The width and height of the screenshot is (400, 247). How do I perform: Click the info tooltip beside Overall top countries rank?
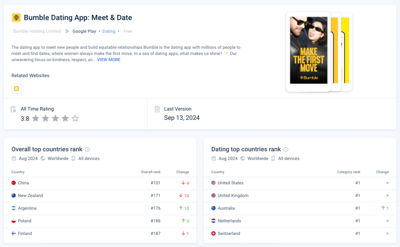[x=87, y=149]
